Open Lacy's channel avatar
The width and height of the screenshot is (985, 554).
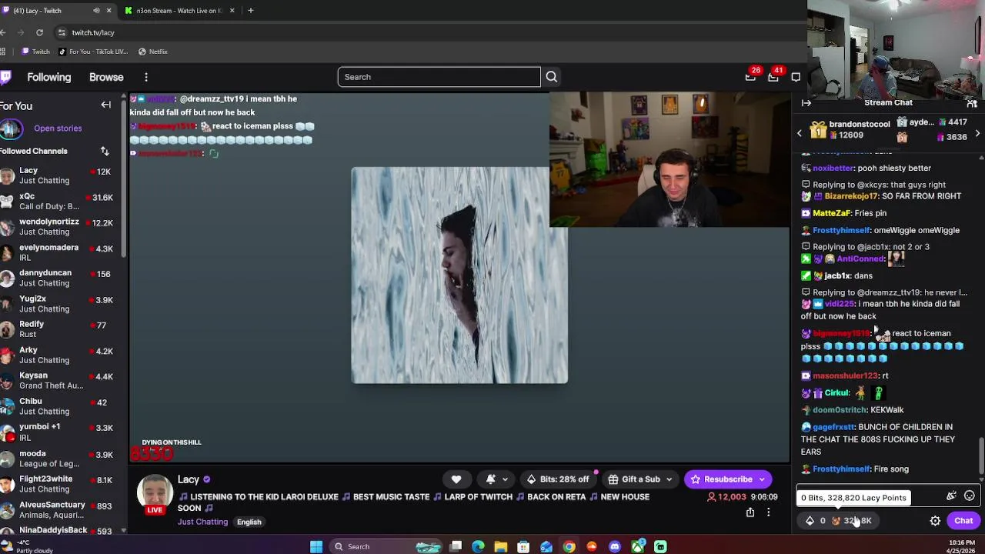click(x=155, y=492)
